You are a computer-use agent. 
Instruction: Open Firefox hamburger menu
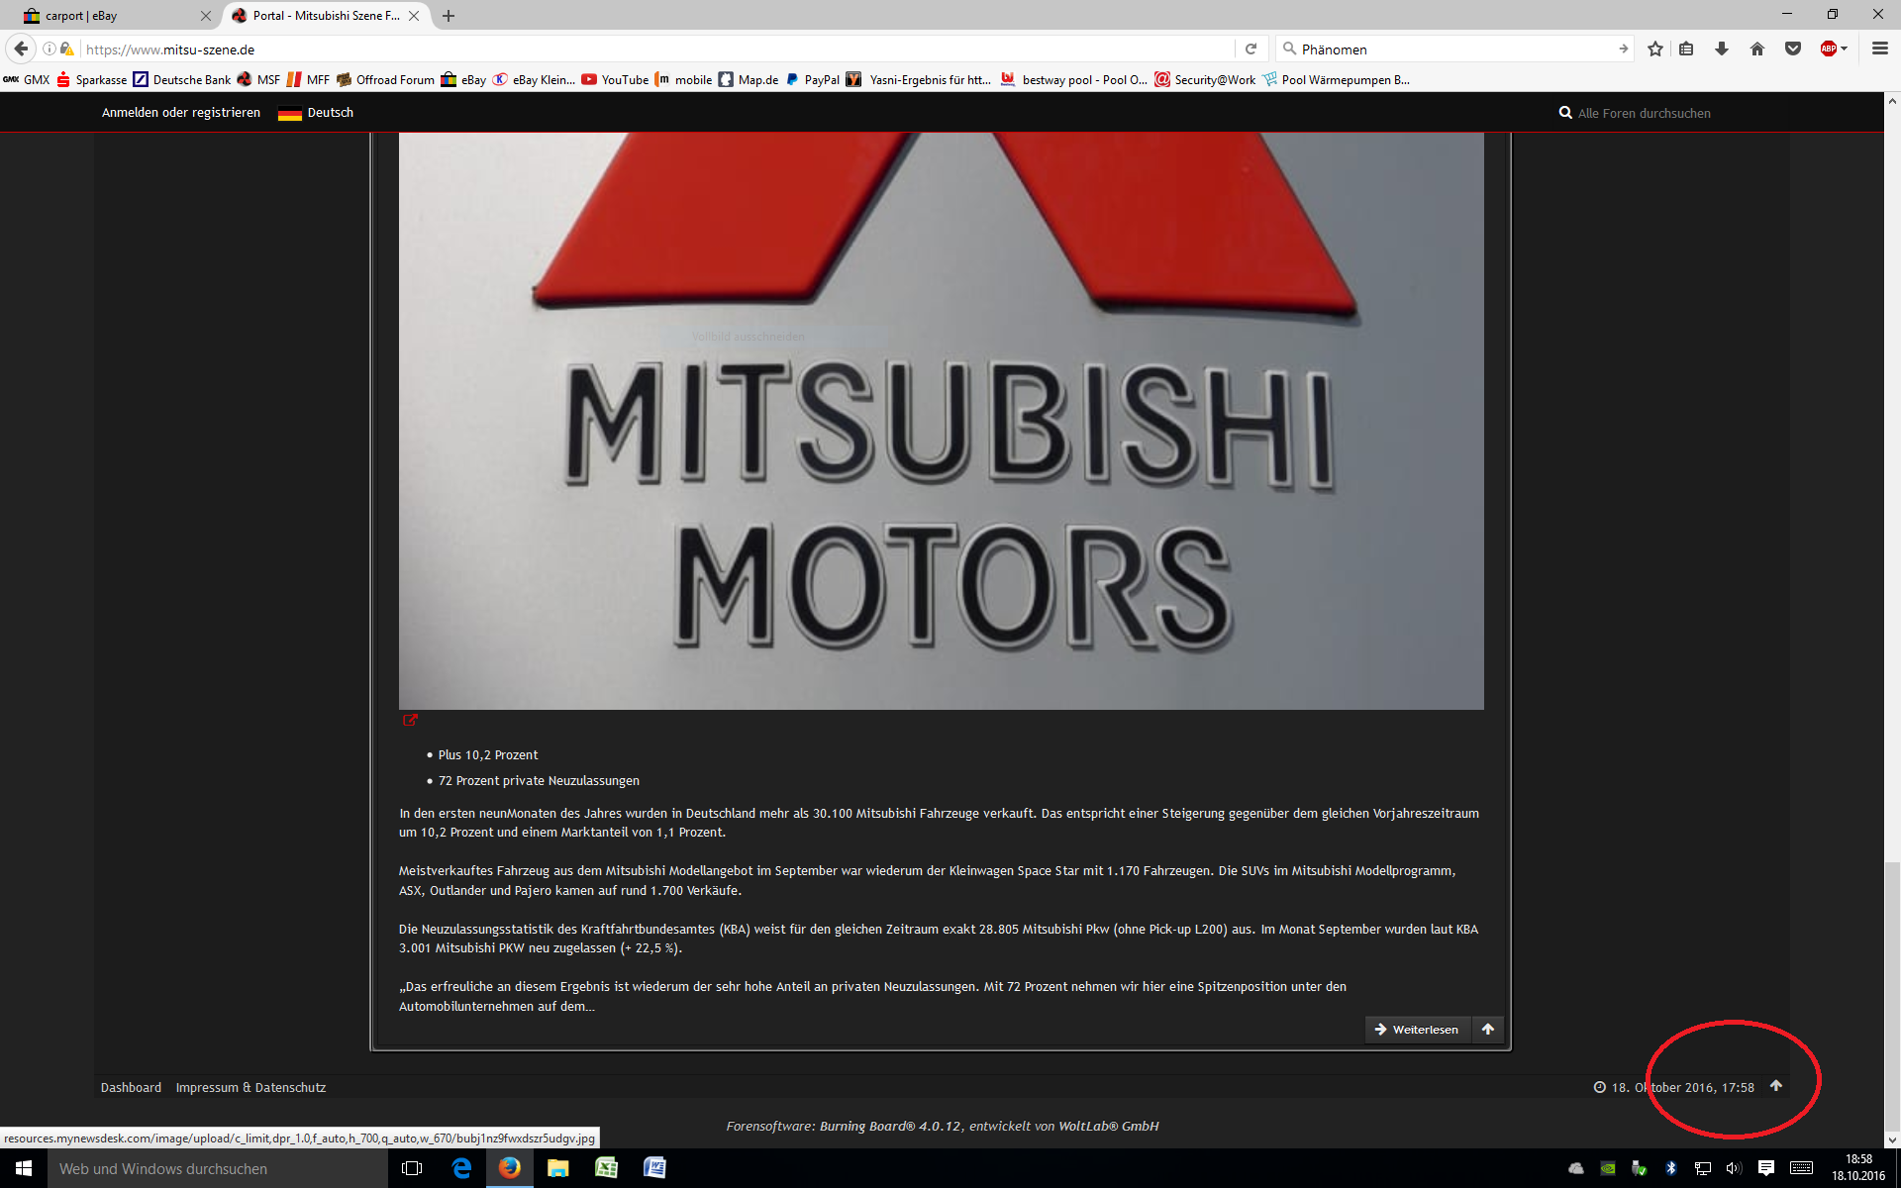click(x=1879, y=49)
